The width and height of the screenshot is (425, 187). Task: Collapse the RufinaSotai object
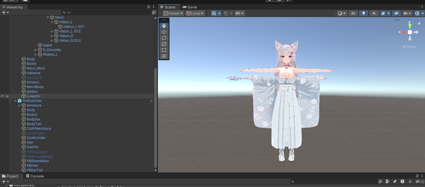pyautogui.click(x=15, y=101)
